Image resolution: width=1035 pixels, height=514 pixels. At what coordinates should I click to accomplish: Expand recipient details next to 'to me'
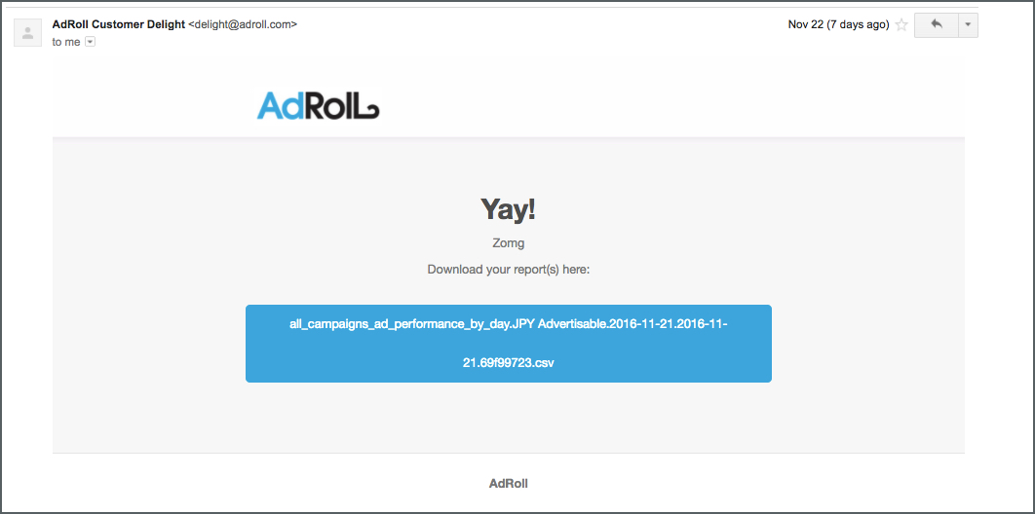(x=91, y=42)
